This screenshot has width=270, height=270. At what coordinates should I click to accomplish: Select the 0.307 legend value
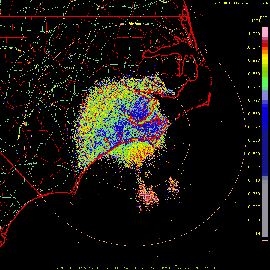coord(254,207)
